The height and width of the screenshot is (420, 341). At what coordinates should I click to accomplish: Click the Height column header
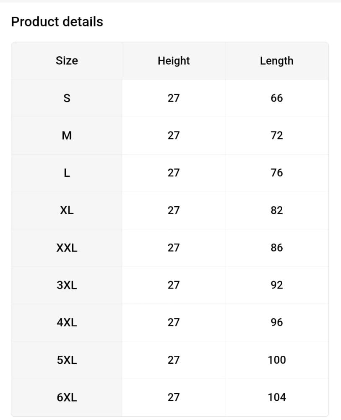(x=174, y=60)
